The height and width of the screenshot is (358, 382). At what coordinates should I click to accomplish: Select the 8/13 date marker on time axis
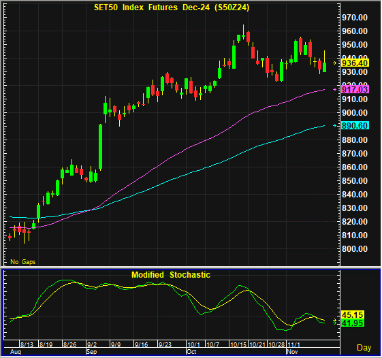[x=27, y=344]
